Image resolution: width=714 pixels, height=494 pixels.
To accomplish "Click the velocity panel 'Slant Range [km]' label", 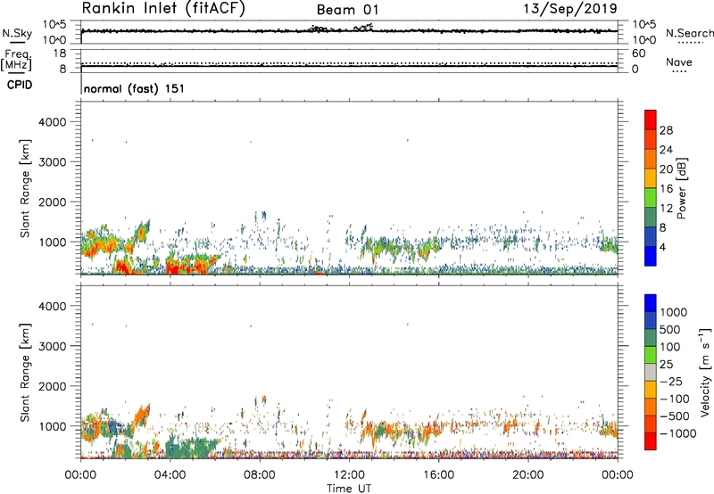I will 25,372.
